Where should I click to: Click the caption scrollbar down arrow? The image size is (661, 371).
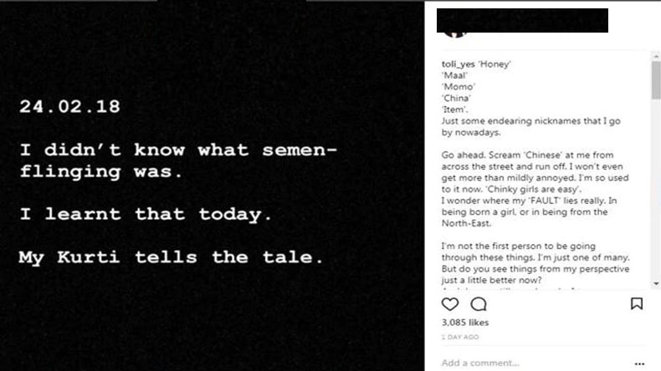click(656, 284)
